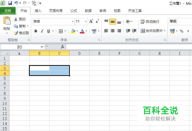Click decrease indent icon
192x131 pixels.
128,31
